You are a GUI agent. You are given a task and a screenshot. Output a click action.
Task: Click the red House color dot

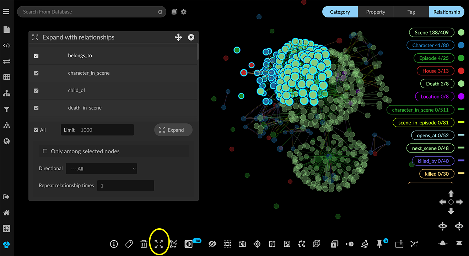click(x=461, y=71)
